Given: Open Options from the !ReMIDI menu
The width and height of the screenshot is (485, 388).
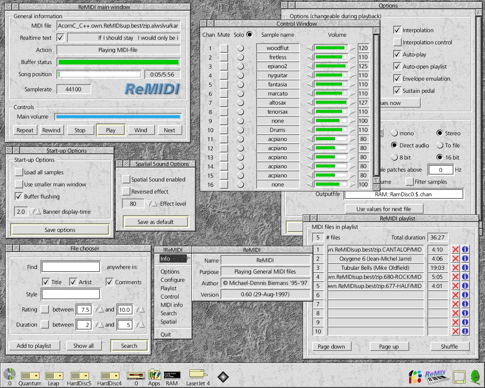Looking at the screenshot, I should point(170,271).
